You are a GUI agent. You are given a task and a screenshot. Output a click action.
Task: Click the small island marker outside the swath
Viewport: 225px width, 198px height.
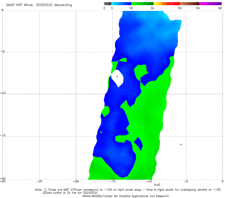click(181, 144)
